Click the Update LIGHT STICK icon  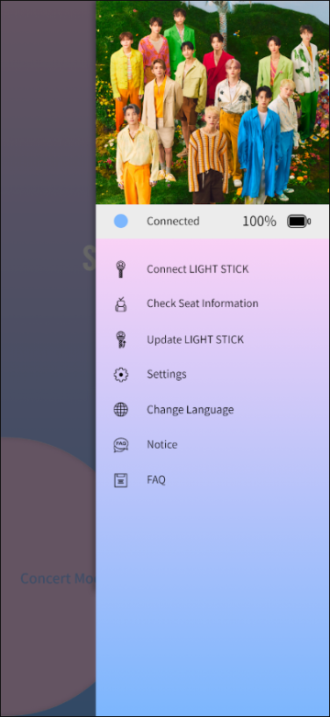pos(121,339)
